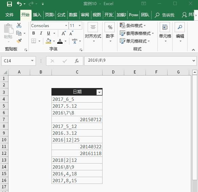Expand the formula bar chevron
Viewport: 198px width, 192px height.
coord(194,61)
